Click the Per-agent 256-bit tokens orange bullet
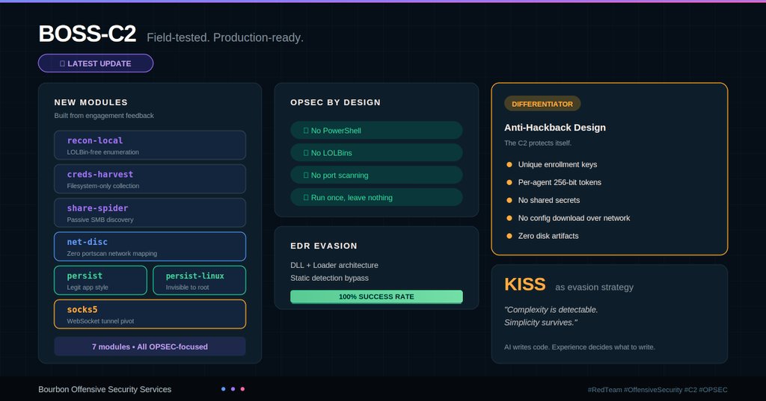This screenshot has width=766, height=401. (x=509, y=182)
